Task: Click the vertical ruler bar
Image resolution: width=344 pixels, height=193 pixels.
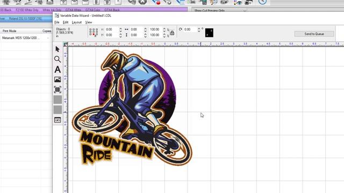Action: point(66,120)
